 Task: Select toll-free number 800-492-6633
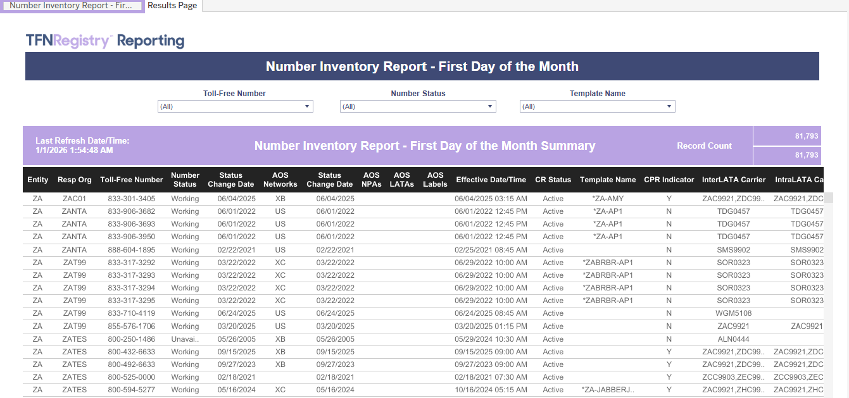click(x=132, y=364)
